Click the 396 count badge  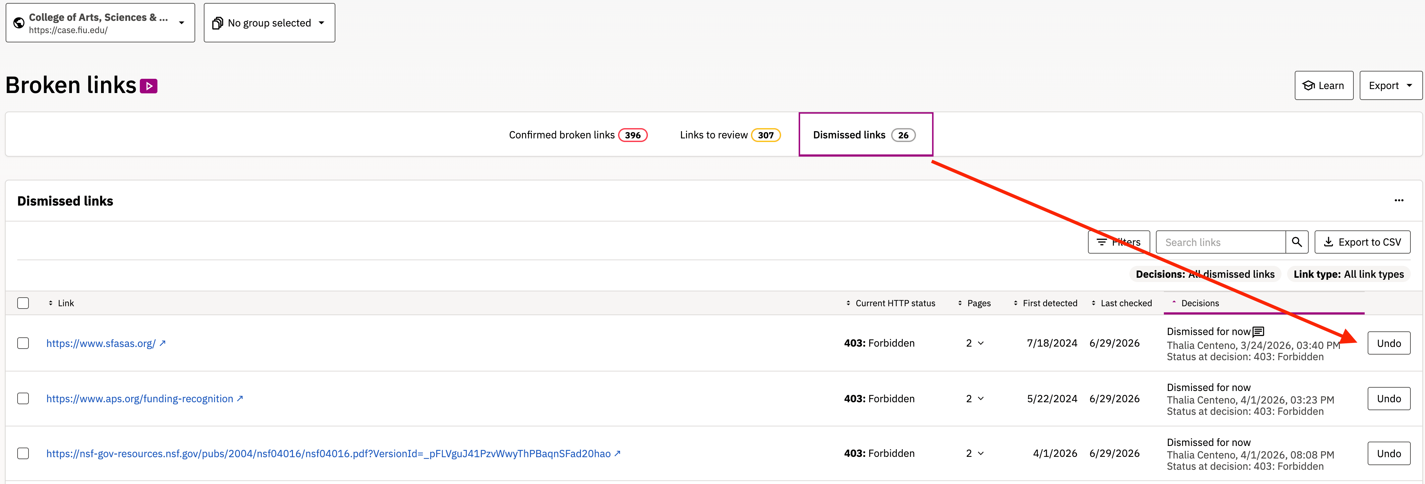(632, 135)
